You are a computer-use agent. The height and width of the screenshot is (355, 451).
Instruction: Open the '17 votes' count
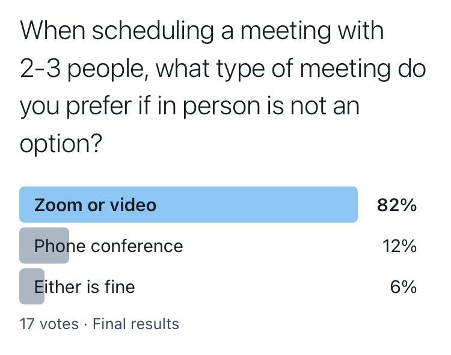tap(49, 324)
